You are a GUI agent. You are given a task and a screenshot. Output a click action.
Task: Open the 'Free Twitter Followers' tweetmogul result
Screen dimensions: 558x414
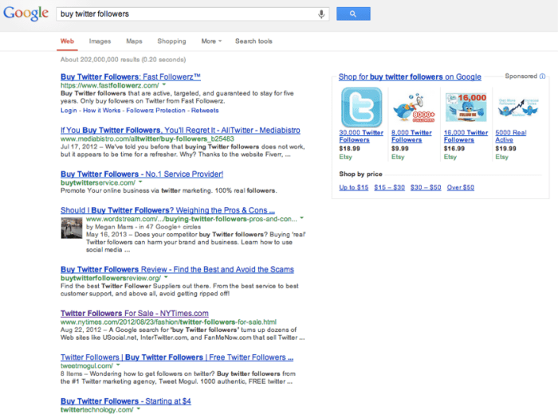[x=177, y=357]
